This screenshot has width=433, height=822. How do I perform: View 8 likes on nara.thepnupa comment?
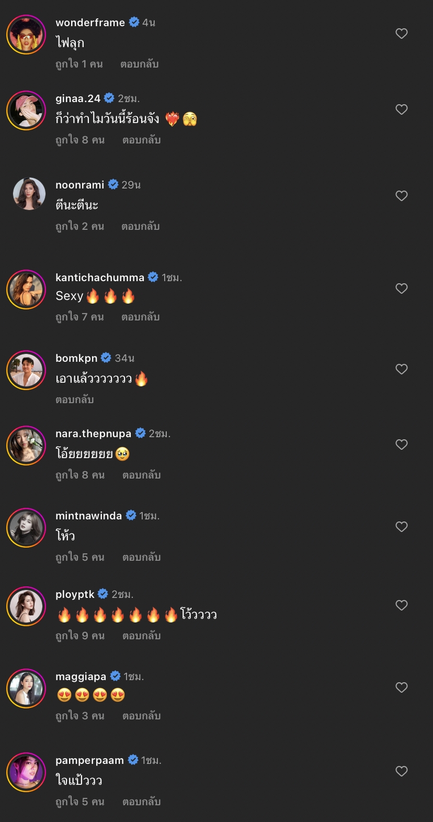(80, 475)
